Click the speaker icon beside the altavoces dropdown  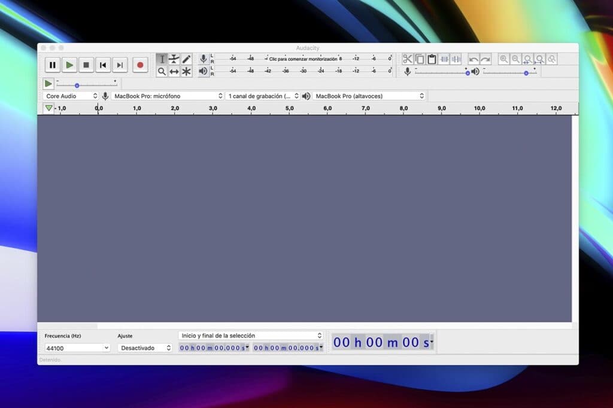306,96
